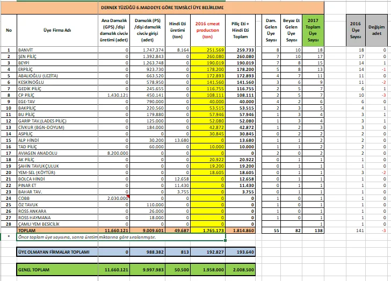The image size is (391, 281).
Task: Select the BAKPİLİÇ cell
Action: click(57, 108)
